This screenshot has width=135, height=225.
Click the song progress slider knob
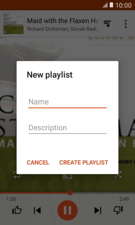(x=70, y=193)
